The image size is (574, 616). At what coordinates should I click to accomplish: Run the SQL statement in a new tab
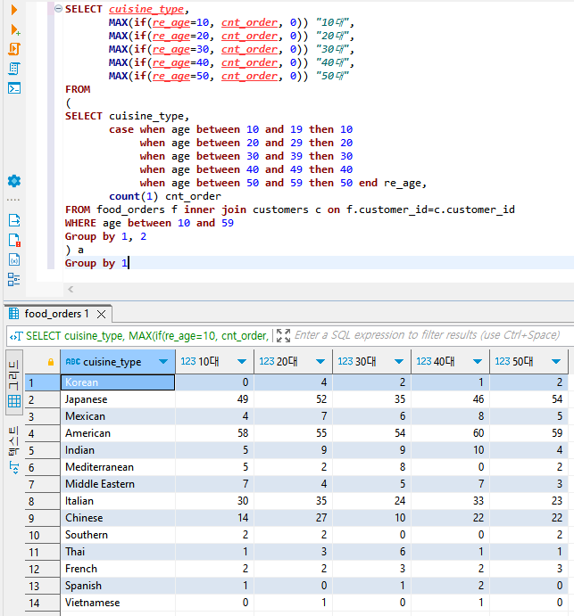tap(14, 29)
